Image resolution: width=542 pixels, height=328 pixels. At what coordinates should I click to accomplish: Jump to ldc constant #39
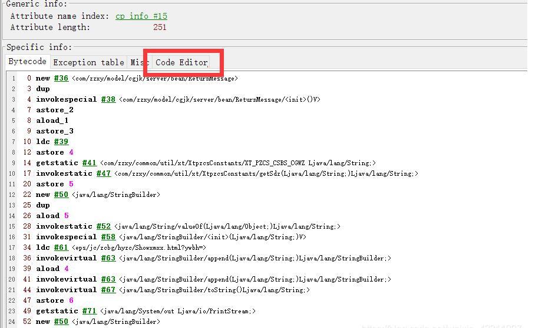tap(61, 142)
